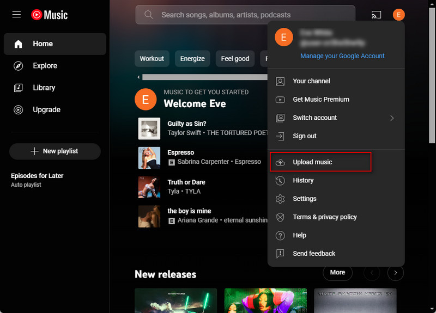Click the YouTube Music logo
Image resolution: width=436 pixels, height=313 pixels.
click(x=50, y=15)
